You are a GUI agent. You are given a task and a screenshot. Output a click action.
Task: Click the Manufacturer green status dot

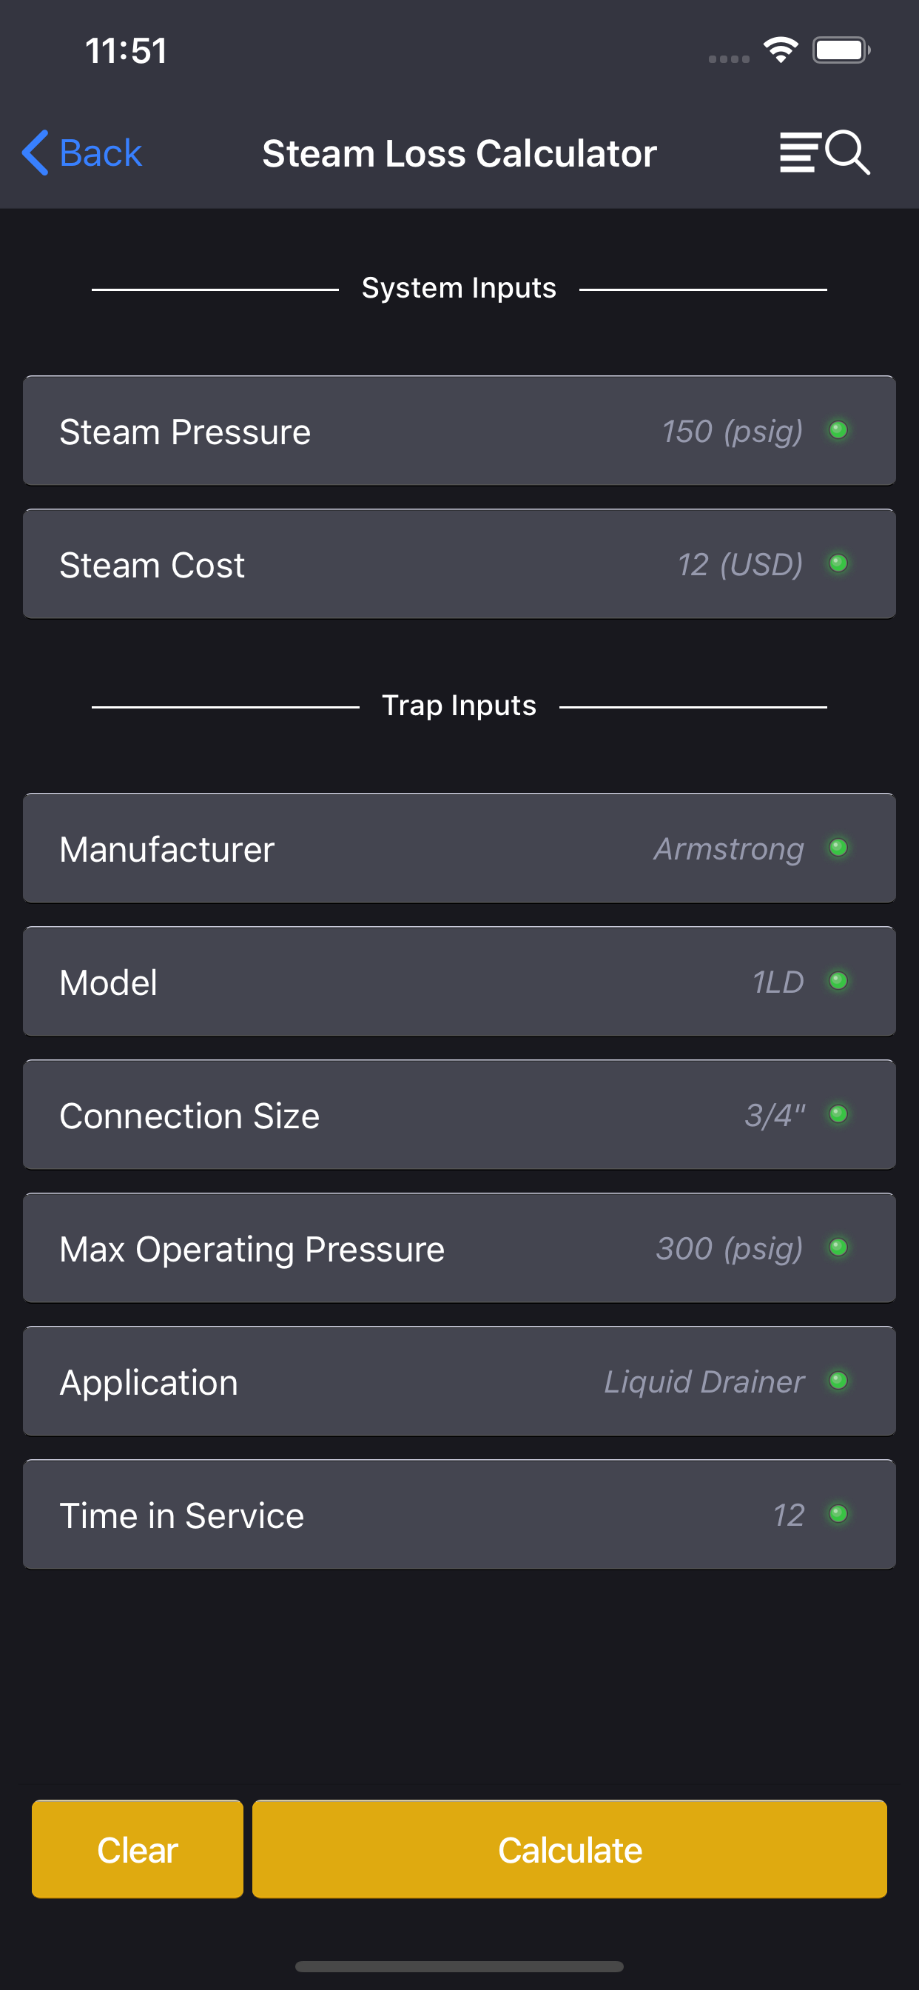pyautogui.click(x=838, y=848)
